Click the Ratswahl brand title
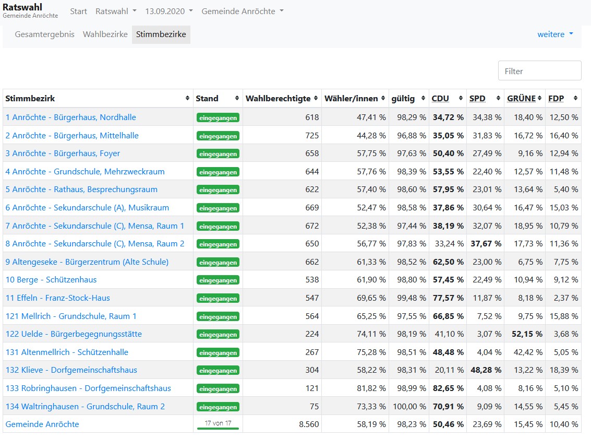Screen dimensions: 591x438 point(22,7)
